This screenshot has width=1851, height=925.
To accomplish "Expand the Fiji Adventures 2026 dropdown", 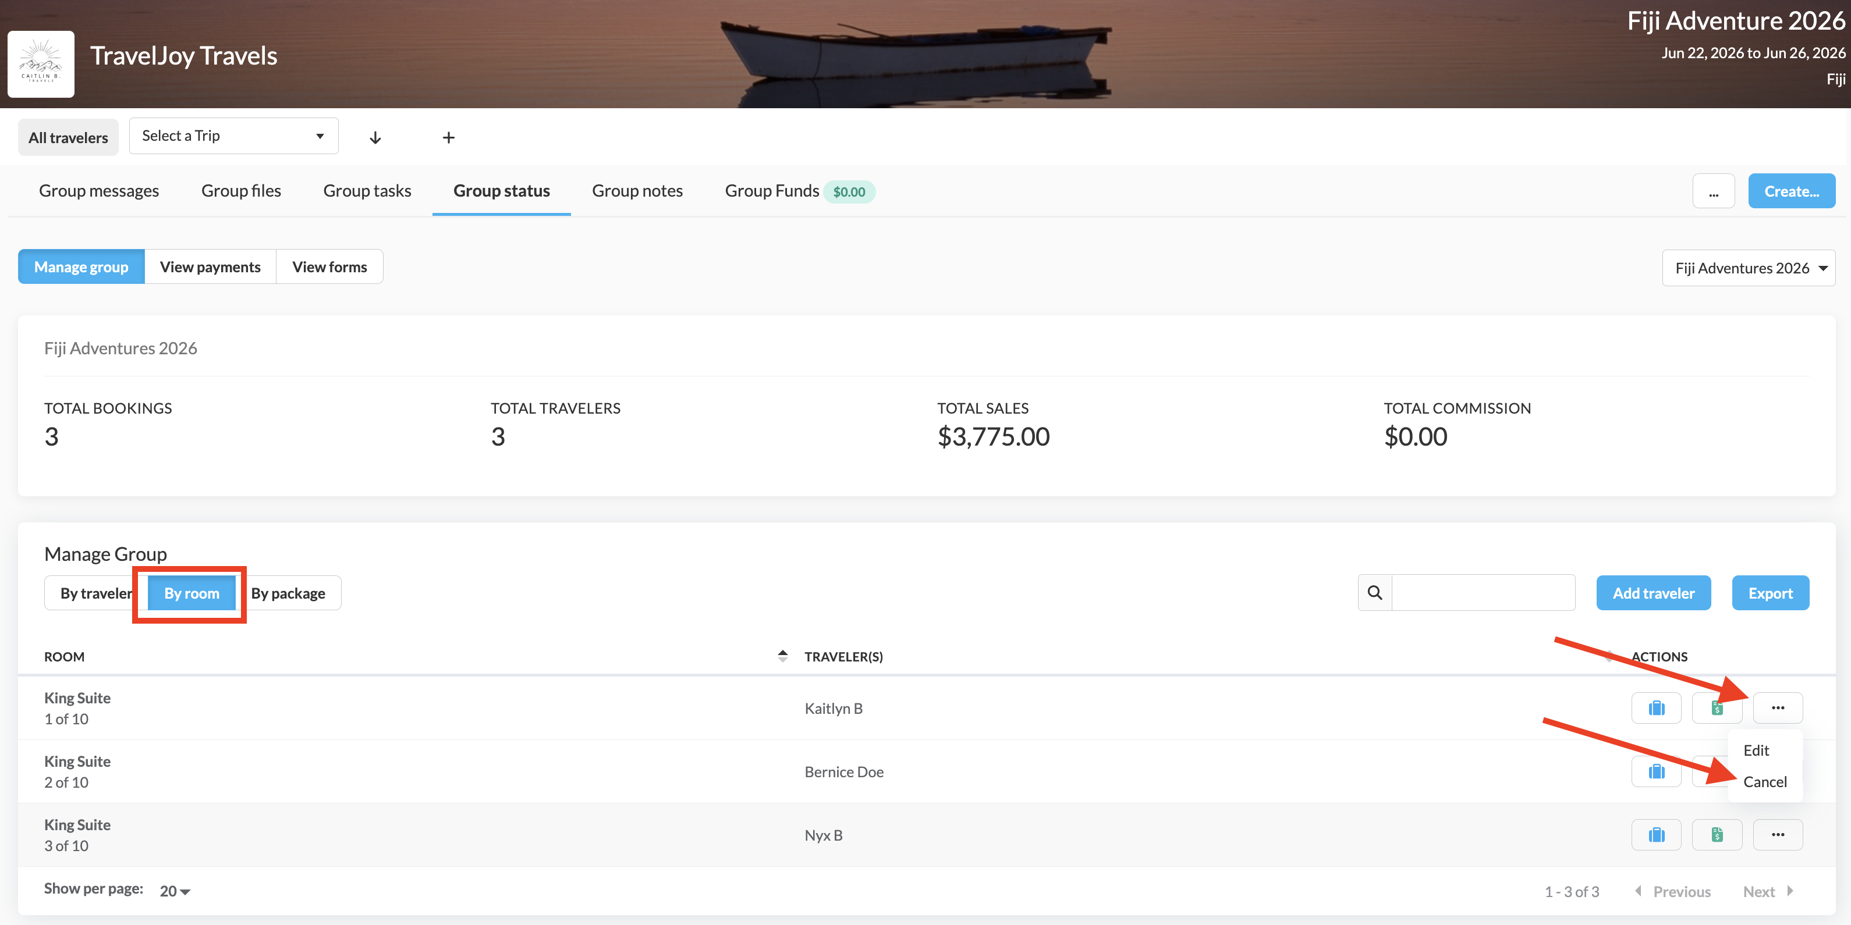I will pyautogui.click(x=1747, y=268).
